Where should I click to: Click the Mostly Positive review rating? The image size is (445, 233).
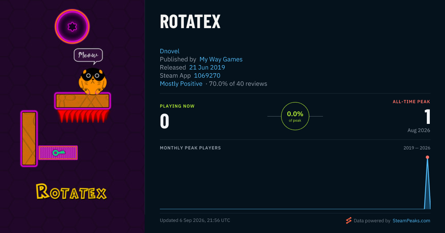[181, 84]
